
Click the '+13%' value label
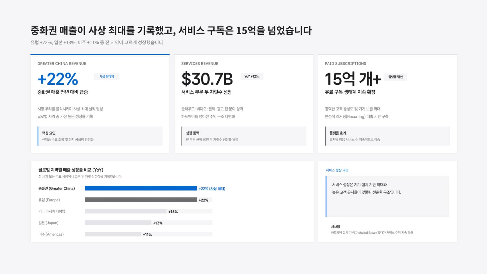coord(158,223)
